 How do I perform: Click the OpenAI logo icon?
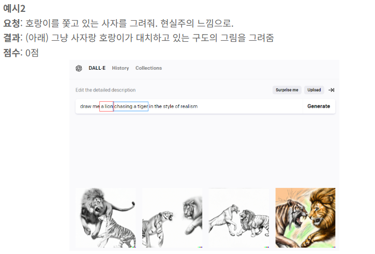[x=79, y=68]
